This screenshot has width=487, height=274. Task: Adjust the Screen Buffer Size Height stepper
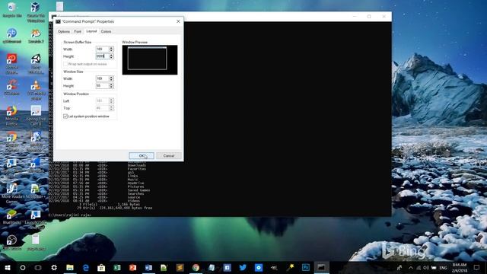coord(111,56)
